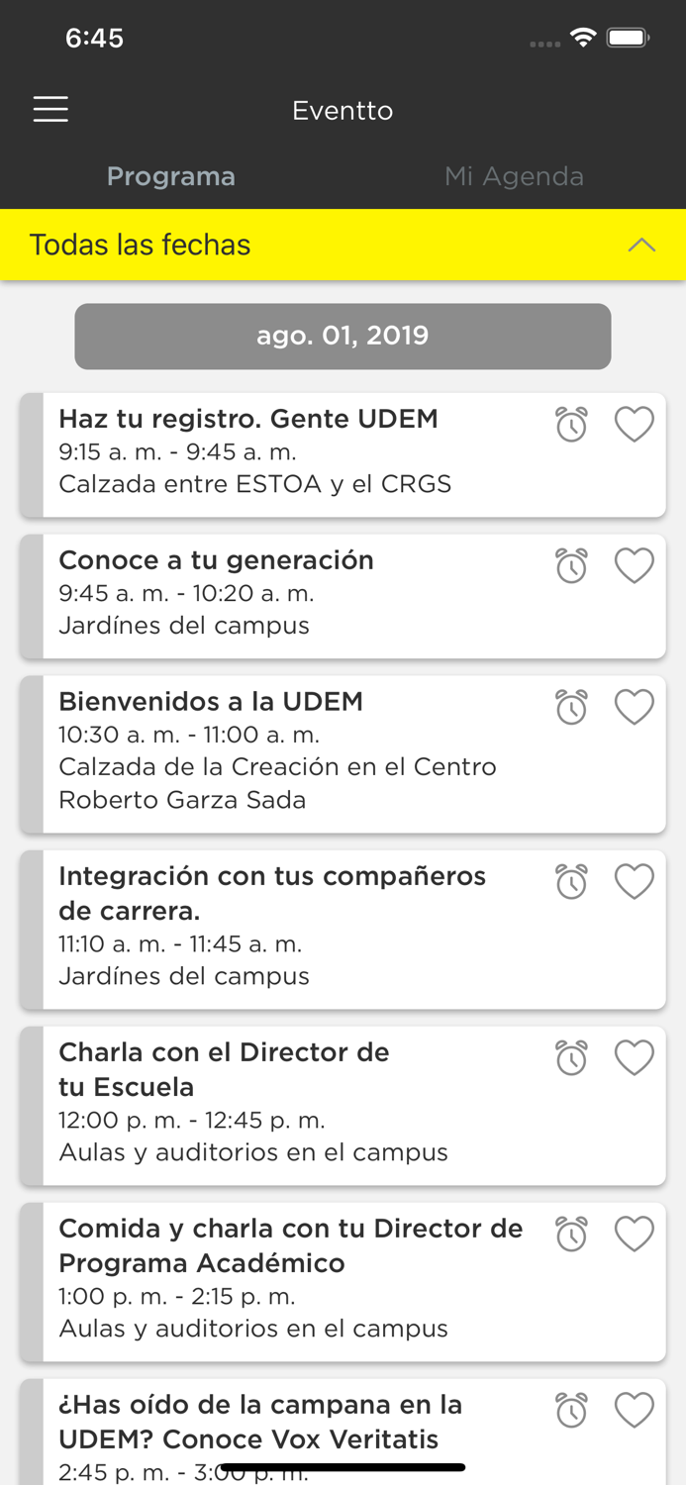Open the navigation drawer with the hamburger icon
Image resolution: width=686 pixels, height=1485 pixels.
click(50, 109)
